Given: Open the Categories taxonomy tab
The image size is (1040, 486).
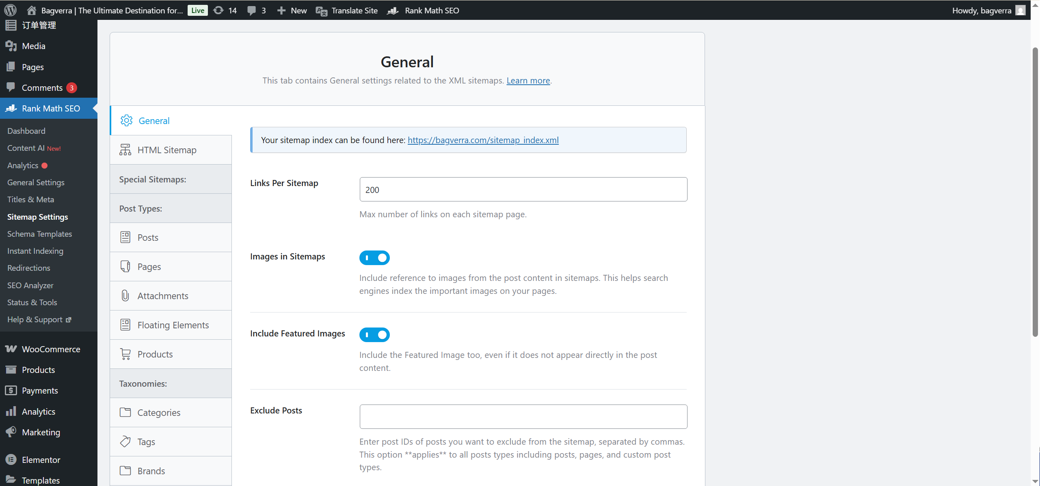Looking at the screenshot, I should coord(159,412).
